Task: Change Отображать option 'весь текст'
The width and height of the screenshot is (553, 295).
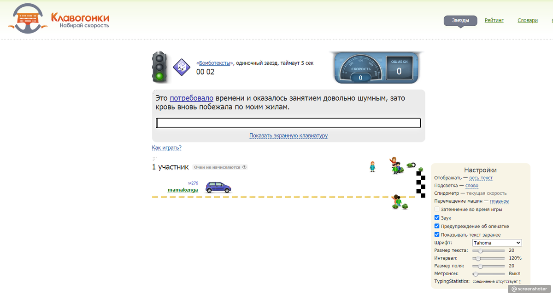Action: 481,178
